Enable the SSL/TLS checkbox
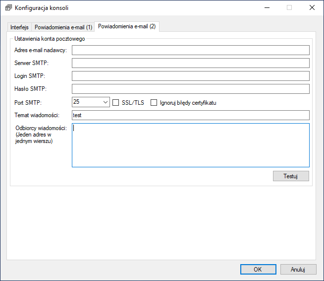This screenshot has width=324, height=281. coord(116,103)
